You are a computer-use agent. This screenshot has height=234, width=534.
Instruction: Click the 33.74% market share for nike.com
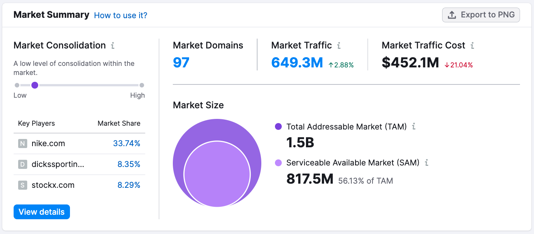(x=126, y=144)
